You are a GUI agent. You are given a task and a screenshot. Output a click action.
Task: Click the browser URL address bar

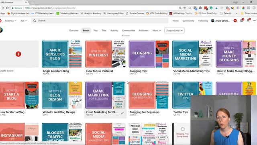coord(98,8)
